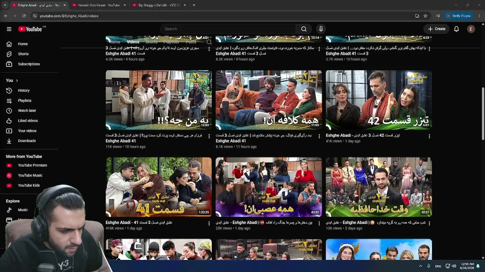Screen dimensions: 485x272
Task: Switch the ENG input language indicator
Action: click(438, 266)
